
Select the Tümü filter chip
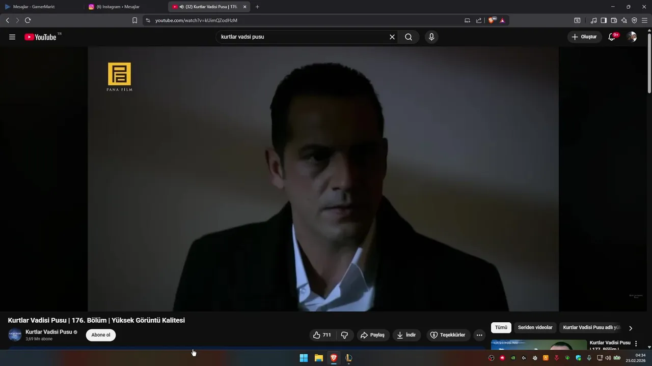point(501,328)
